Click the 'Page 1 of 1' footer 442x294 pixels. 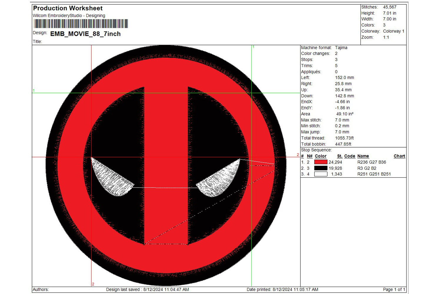pos(394,290)
